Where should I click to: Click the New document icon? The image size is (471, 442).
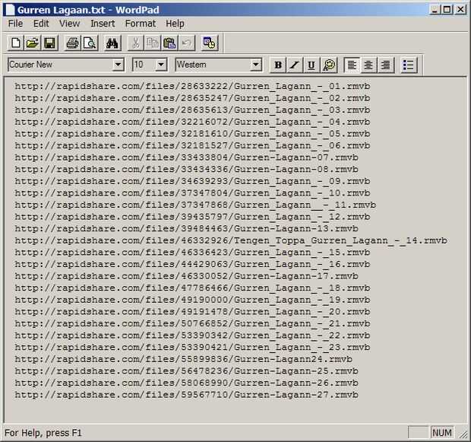16,43
